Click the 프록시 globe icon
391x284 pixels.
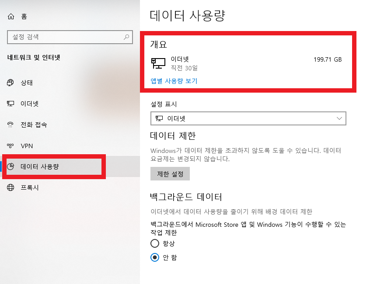point(10,187)
